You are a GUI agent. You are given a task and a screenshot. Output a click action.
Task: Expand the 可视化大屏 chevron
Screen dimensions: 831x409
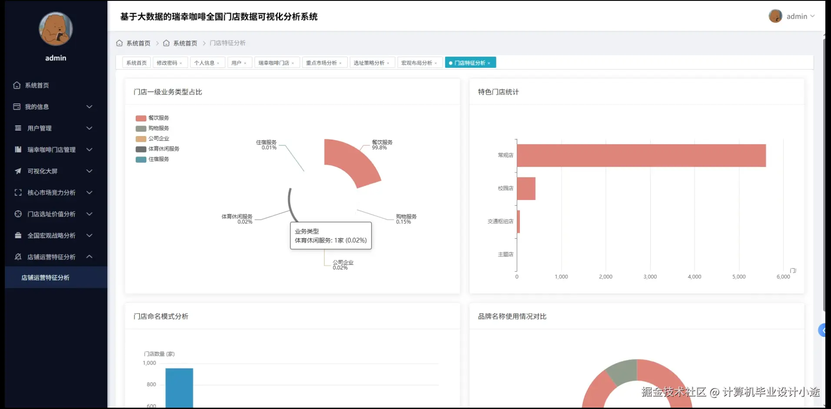point(89,171)
